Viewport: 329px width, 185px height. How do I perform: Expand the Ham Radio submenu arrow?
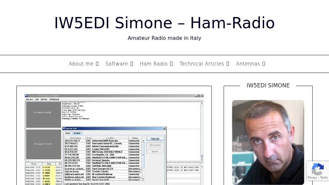pyautogui.click(x=171, y=64)
